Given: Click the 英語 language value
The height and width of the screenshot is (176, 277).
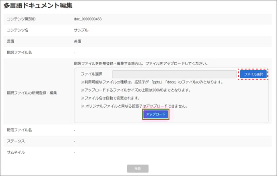Looking at the screenshot, I should [78, 41].
